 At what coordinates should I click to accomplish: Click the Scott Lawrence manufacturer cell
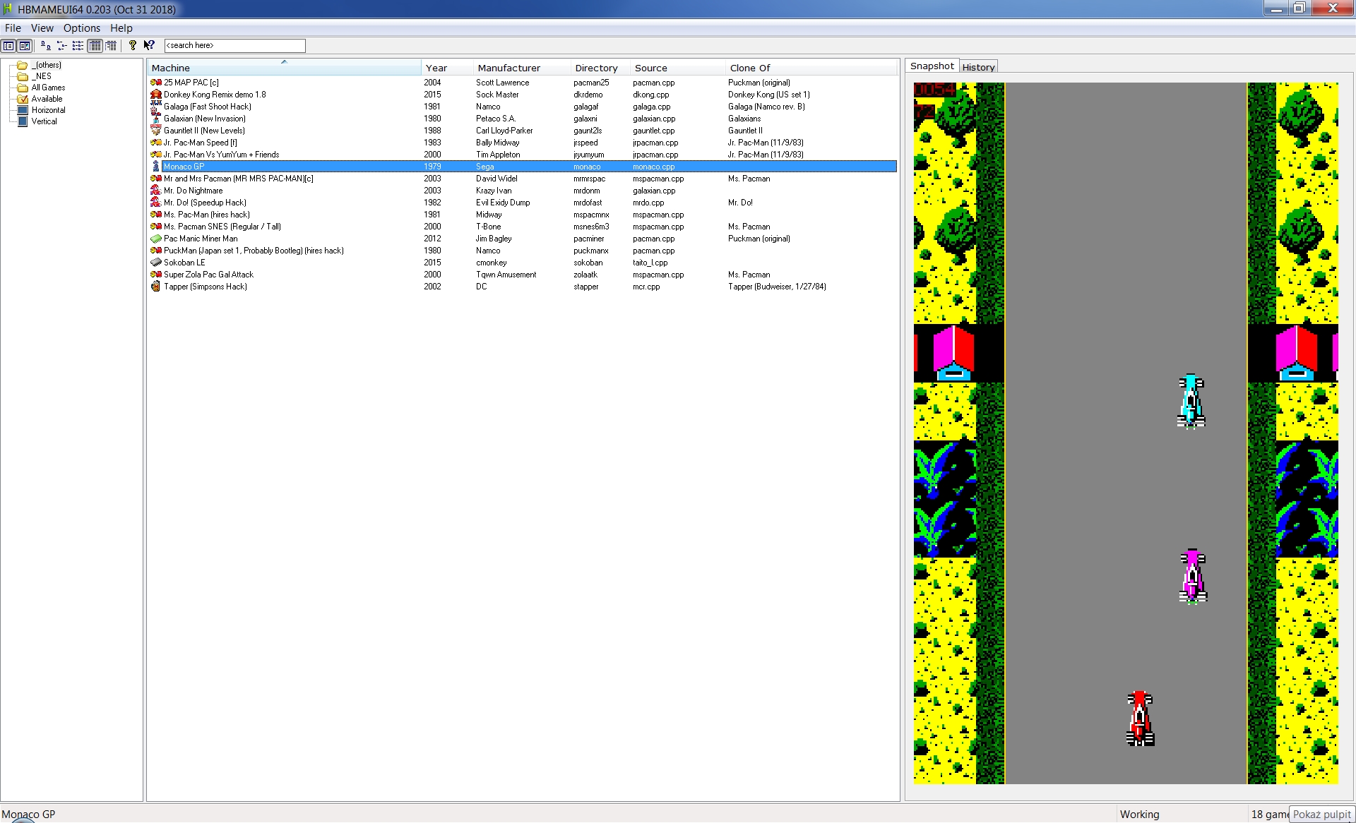[502, 83]
